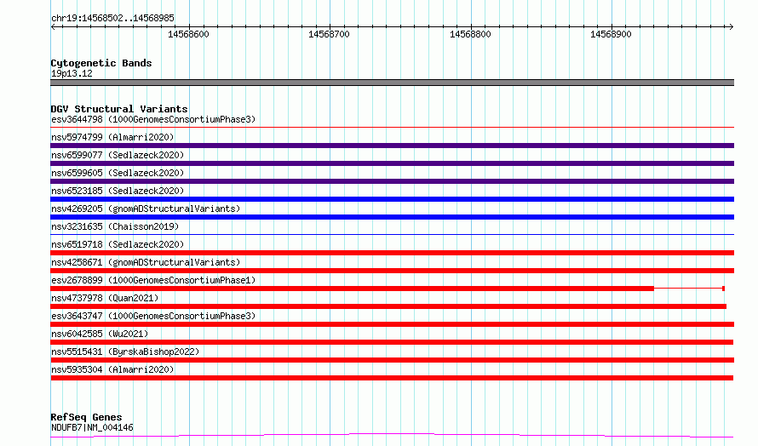Click thin red line of esv3644798
The width and height of the screenshot is (758, 446).
pos(392,128)
